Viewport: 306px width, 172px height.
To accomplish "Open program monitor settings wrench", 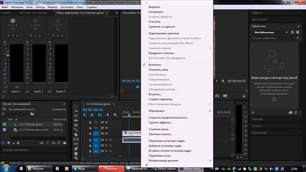I will [x=223, y=81].
